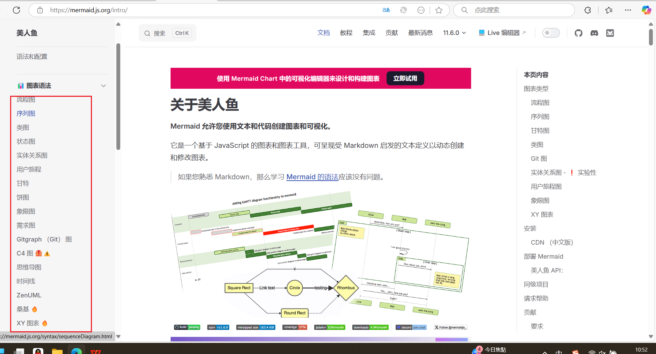Click the 美人鱼 site title
Viewport: 656px width, 354px height.
27,33
